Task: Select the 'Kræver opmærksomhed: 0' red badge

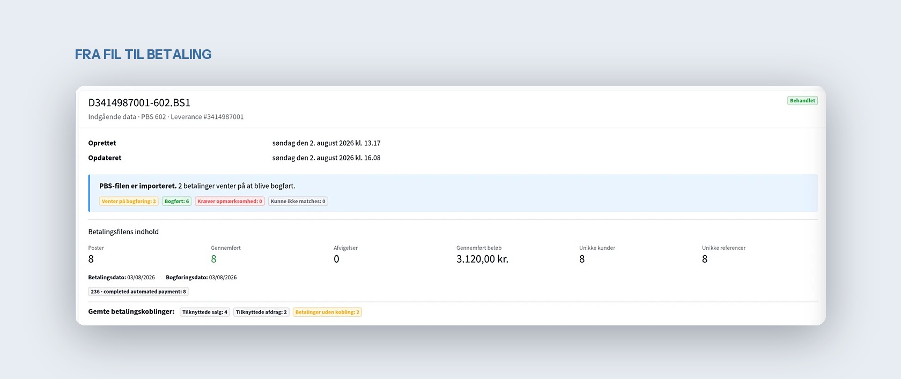Action: (x=230, y=202)
